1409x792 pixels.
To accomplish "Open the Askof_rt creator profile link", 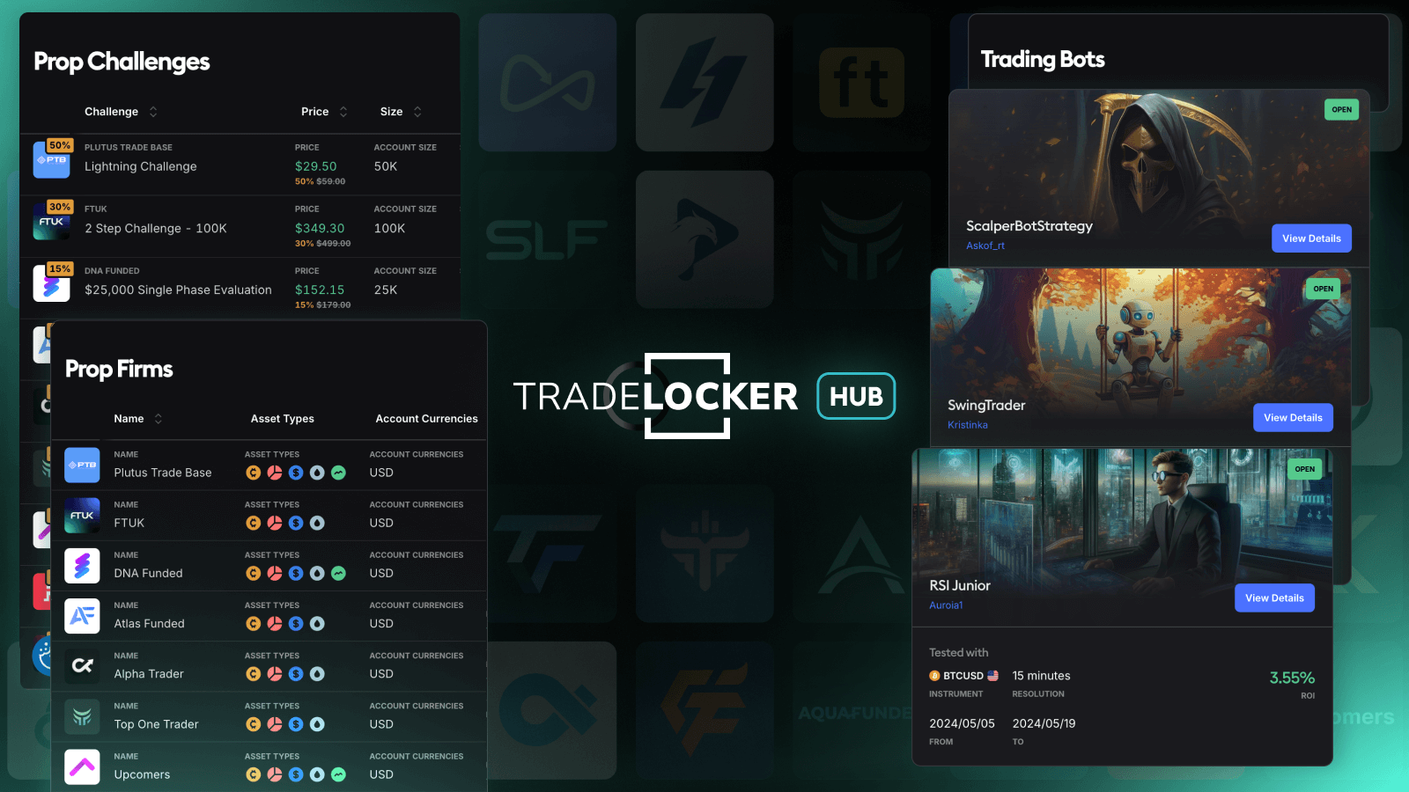I will 985,246.
